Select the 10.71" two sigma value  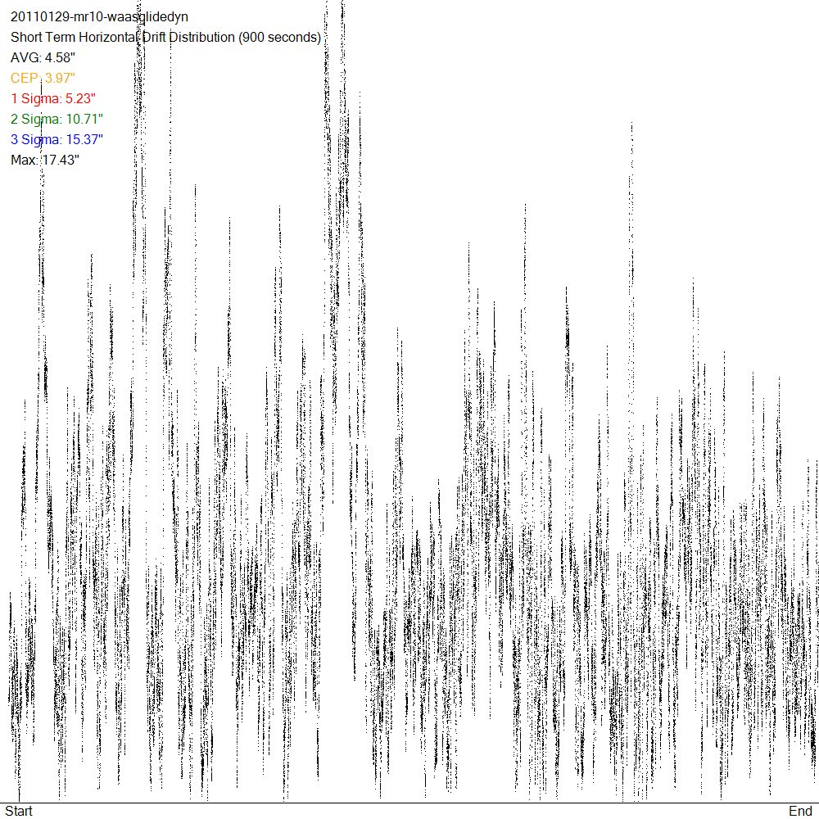coord(84,120)
